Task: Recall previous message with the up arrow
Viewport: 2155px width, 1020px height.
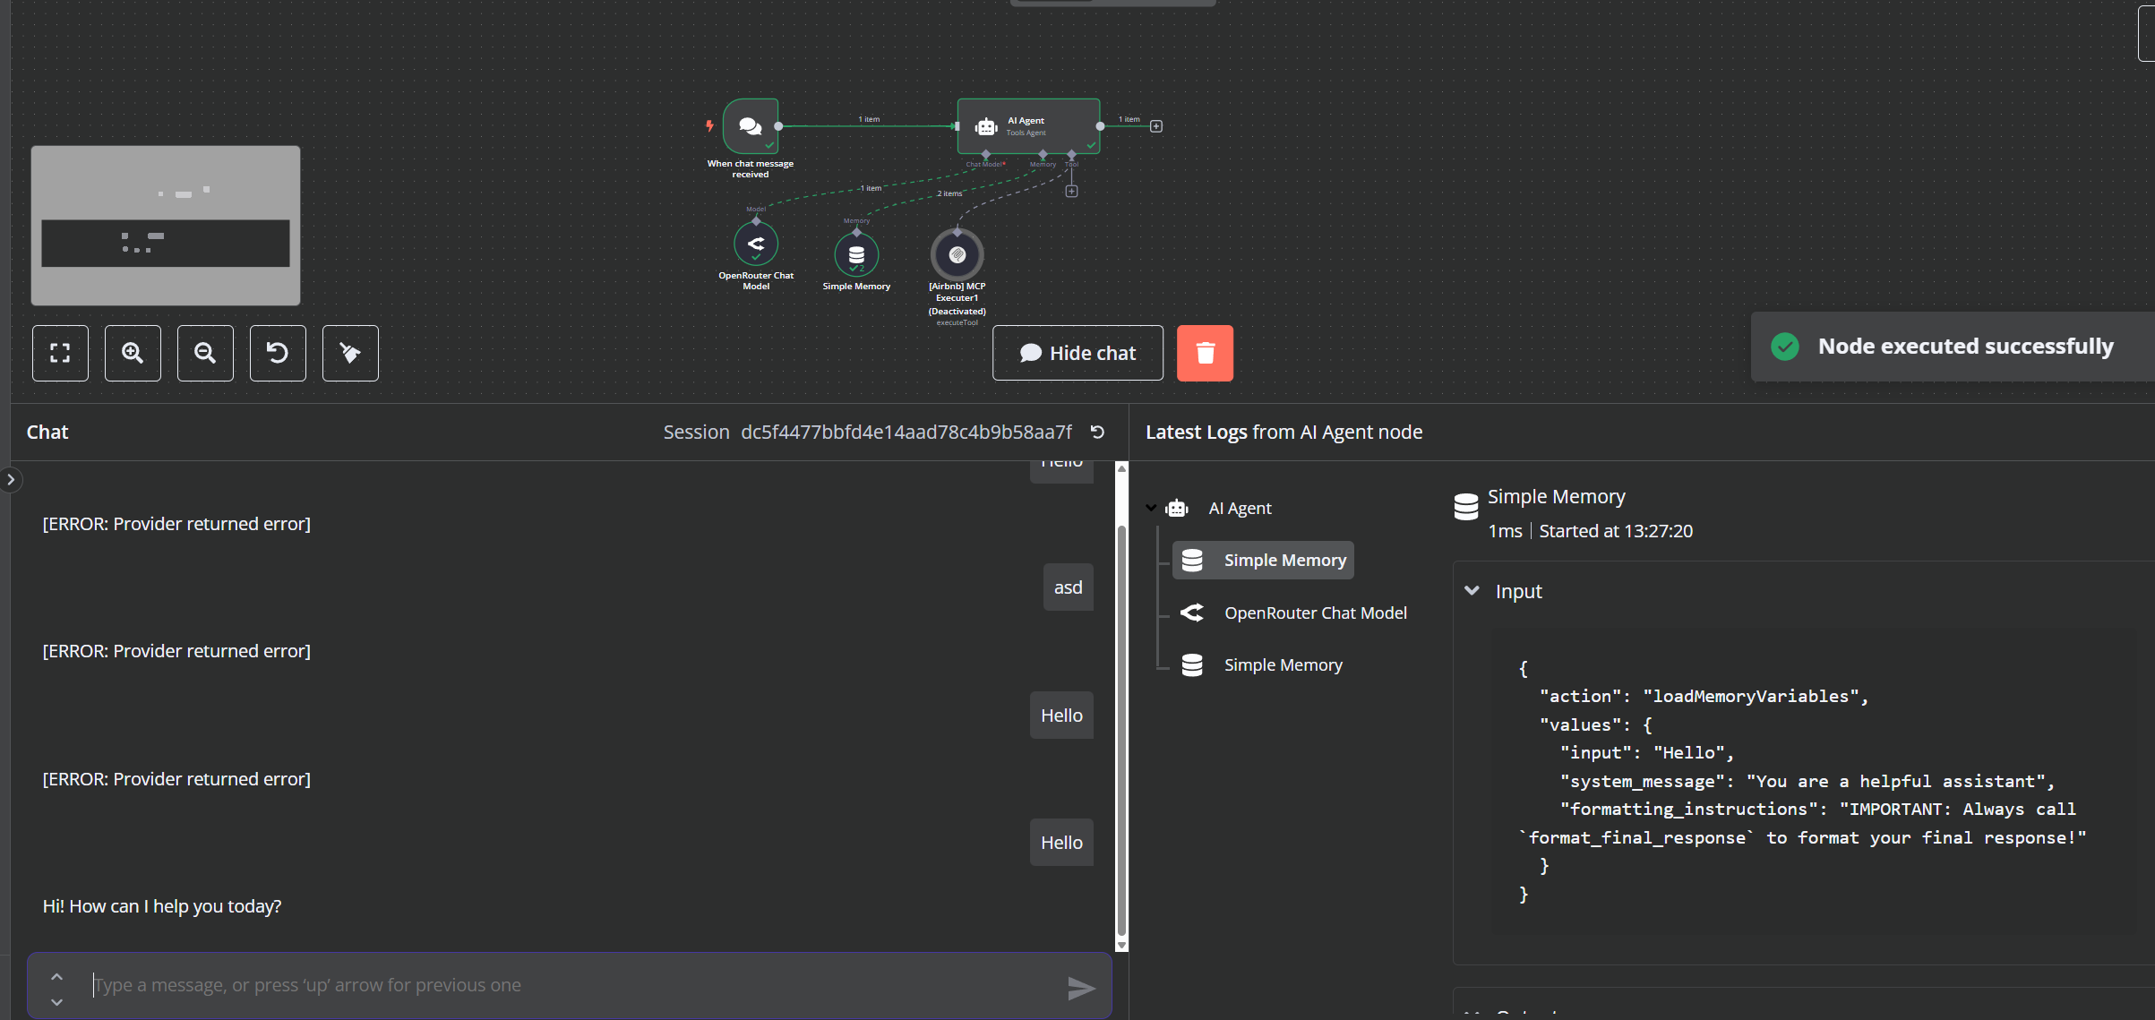Action: click(x=56, y=975)
